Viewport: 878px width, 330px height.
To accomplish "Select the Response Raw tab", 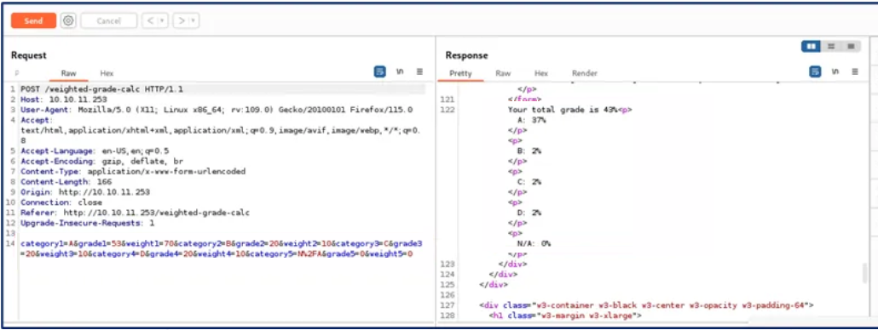I will coord(504,73).
